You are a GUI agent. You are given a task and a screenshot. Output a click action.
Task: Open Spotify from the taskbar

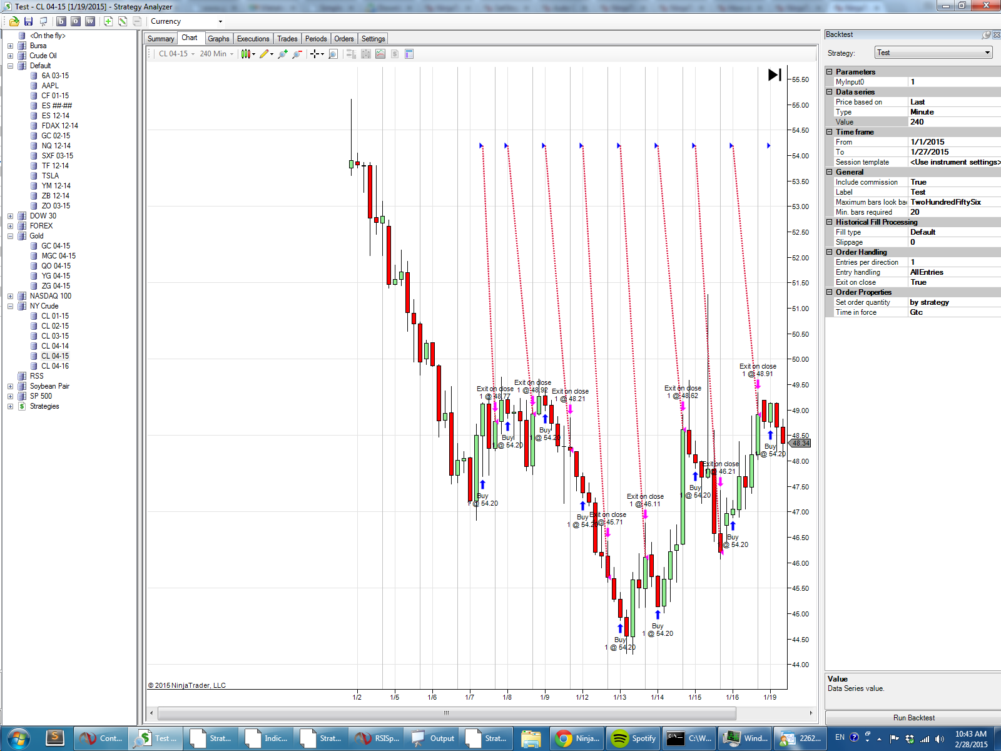click(634, 738)
